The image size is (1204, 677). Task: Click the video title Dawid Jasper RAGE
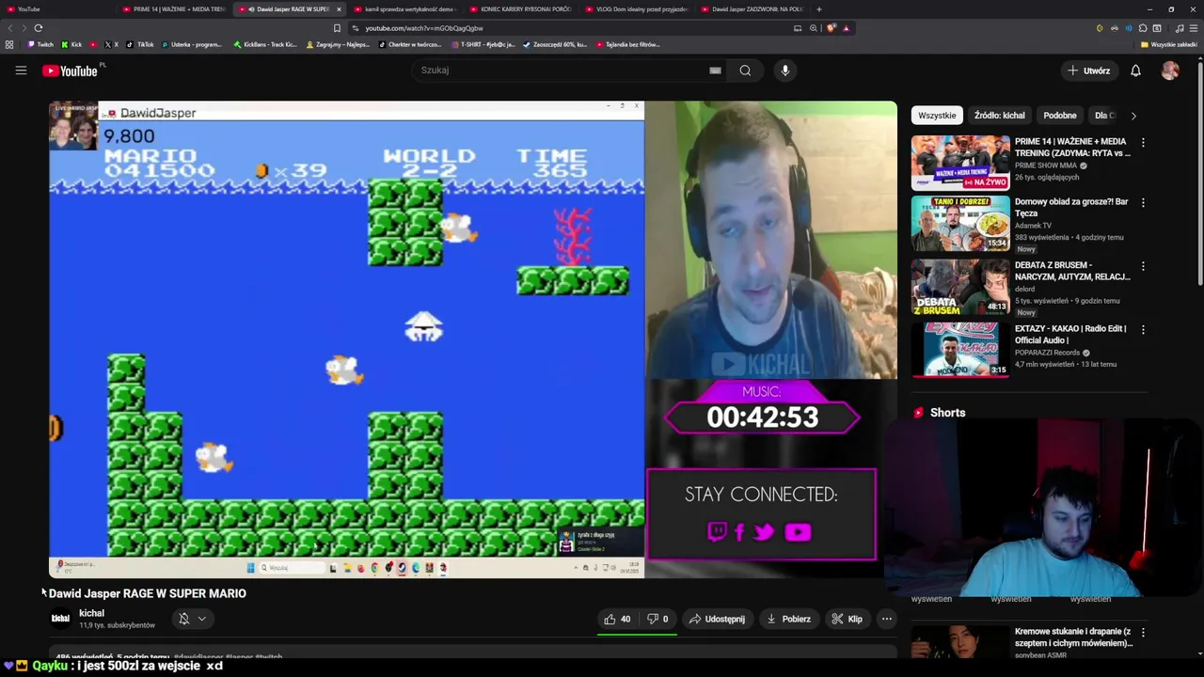pyautogui.click(x=148, y=593)
